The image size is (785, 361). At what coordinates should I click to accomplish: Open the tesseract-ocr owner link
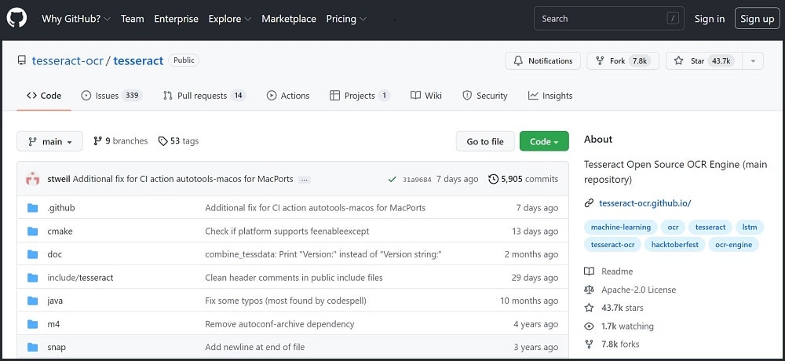[68, 60]
